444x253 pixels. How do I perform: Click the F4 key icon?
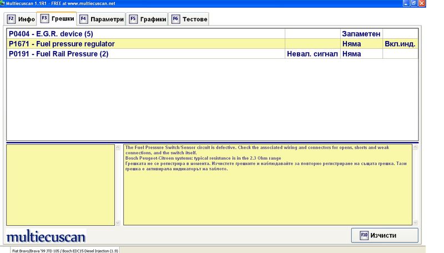point(84,19)
